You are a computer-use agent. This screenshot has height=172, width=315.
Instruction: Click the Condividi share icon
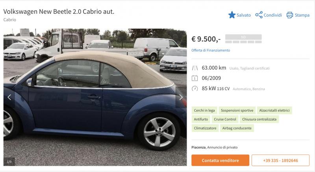[259, 15]
